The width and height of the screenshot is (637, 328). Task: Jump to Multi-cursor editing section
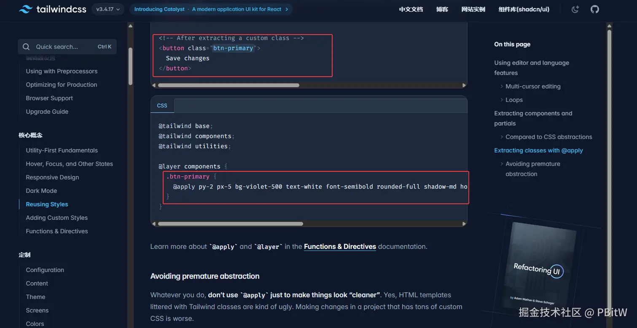(x=533, y=86)
